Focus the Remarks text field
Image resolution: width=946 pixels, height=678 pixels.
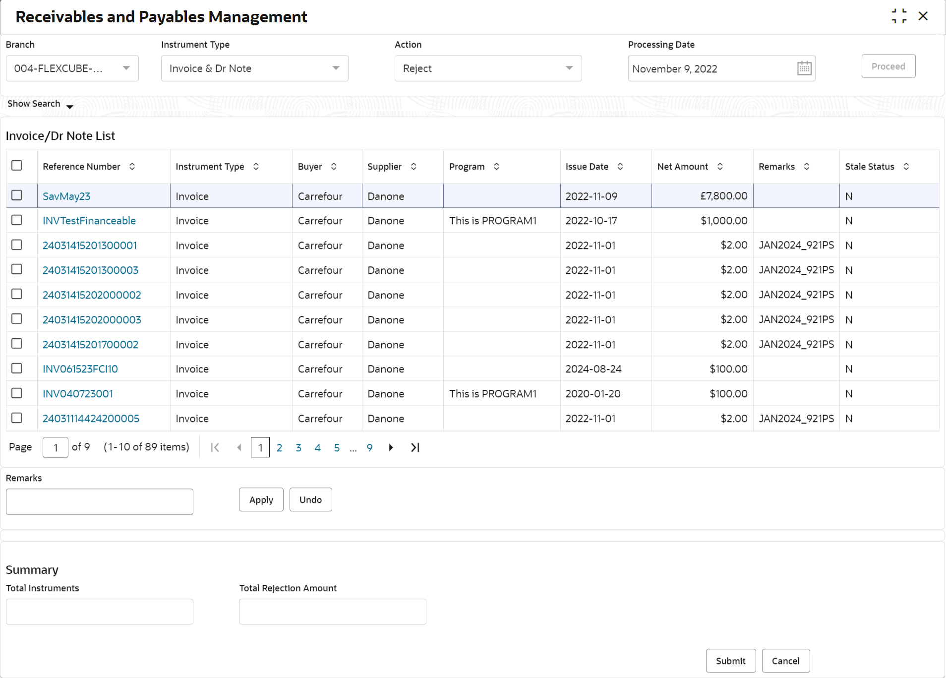100,502
